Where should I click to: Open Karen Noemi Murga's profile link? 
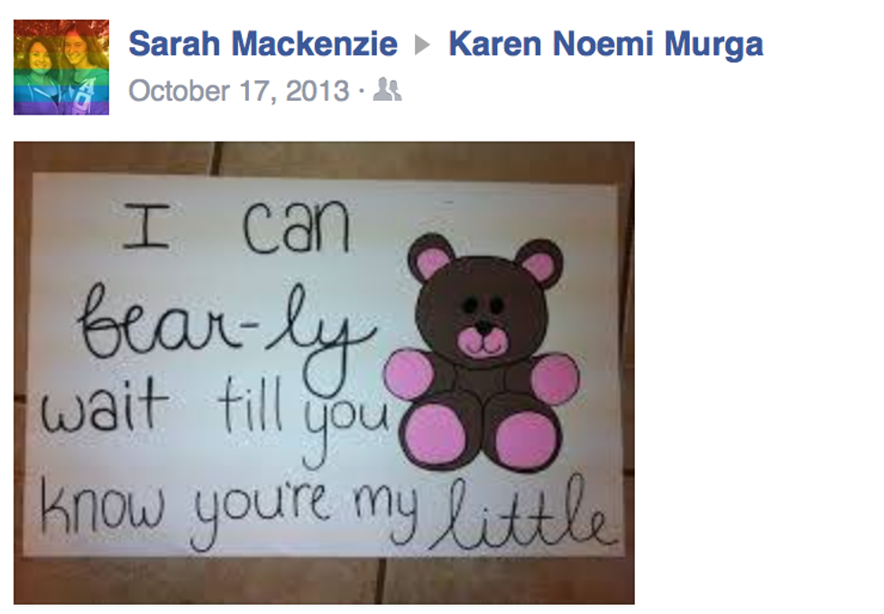pyautogui.click(x=605, y=44)
